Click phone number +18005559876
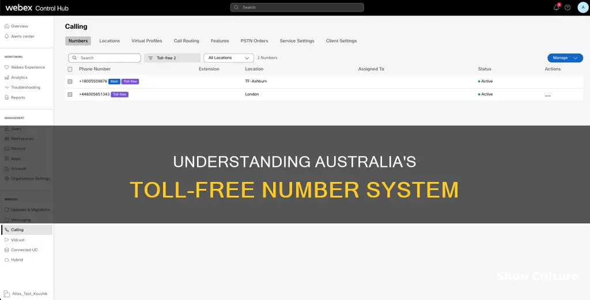This screenshot has width=590, height=300. 93,81
